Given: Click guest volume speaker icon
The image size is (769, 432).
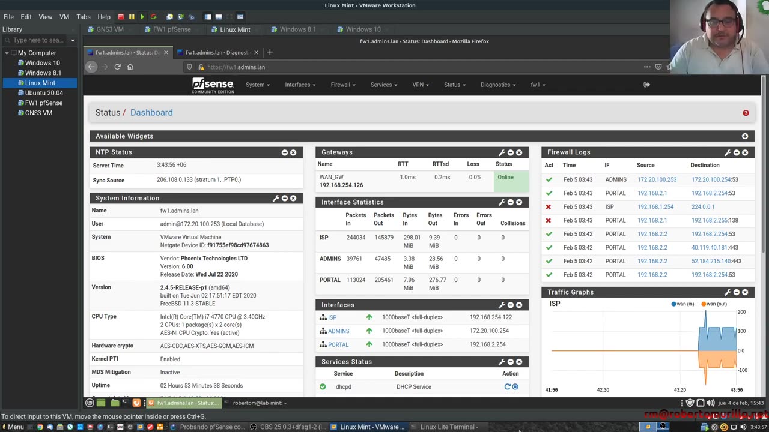Looking at the screenshot, I should (710, 403).
